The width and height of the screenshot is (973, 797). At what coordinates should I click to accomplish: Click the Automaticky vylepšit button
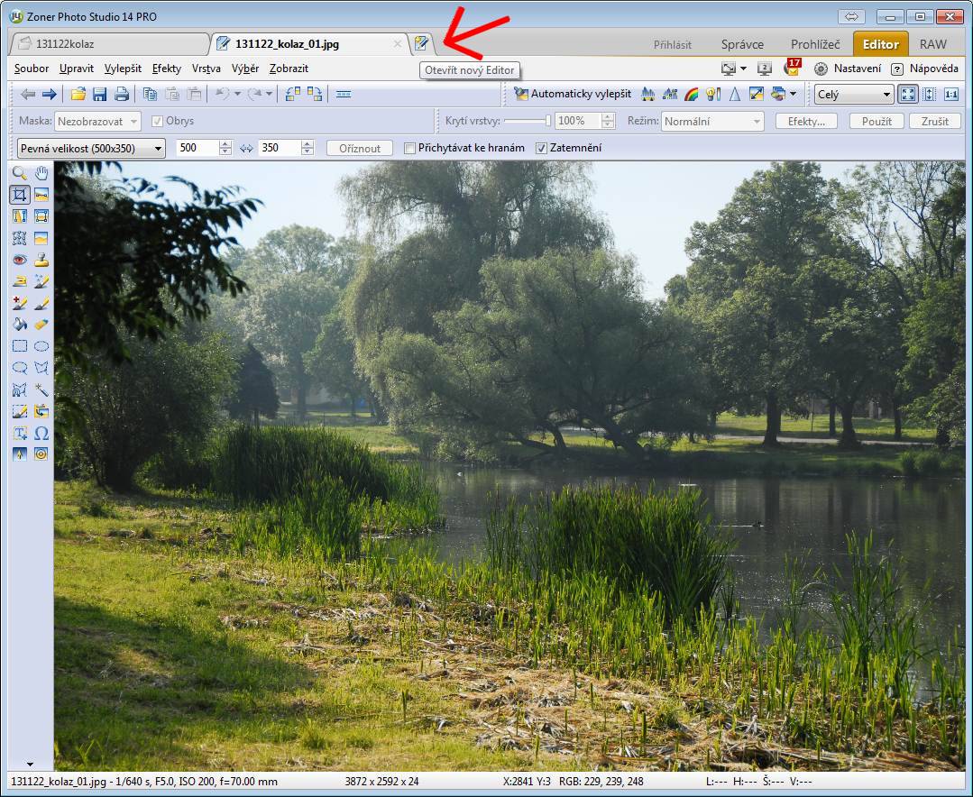(572, 94)
